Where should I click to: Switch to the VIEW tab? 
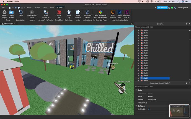pos(52,7)
